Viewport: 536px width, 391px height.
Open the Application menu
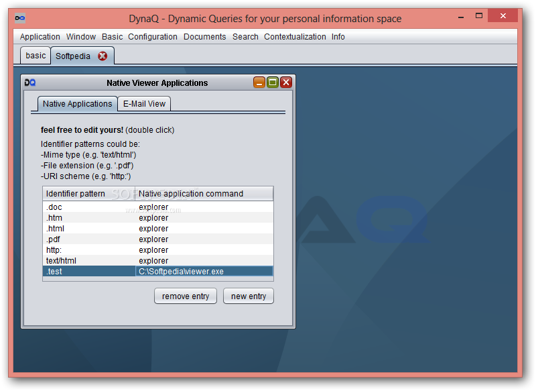[x=40, y=37]
